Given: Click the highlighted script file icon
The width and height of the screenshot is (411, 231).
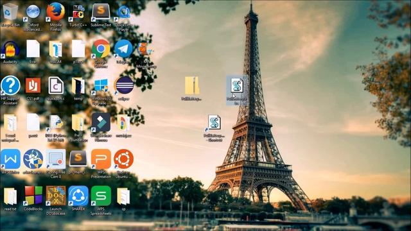Looking at the screenshot, I should (237, 85).
